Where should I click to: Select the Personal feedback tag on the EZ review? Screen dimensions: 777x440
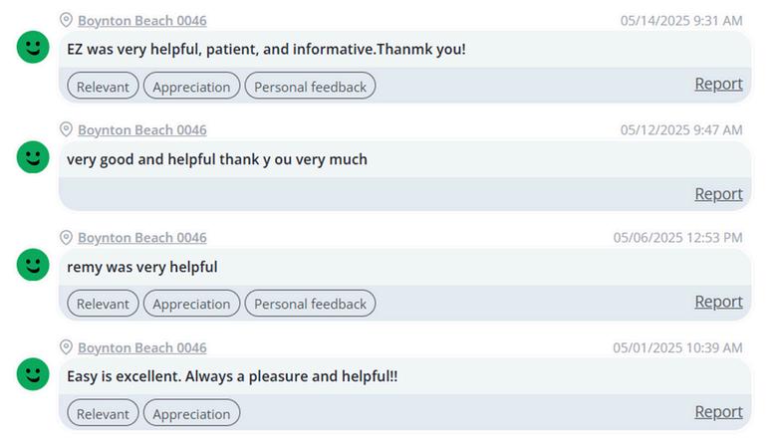(310, 87)
